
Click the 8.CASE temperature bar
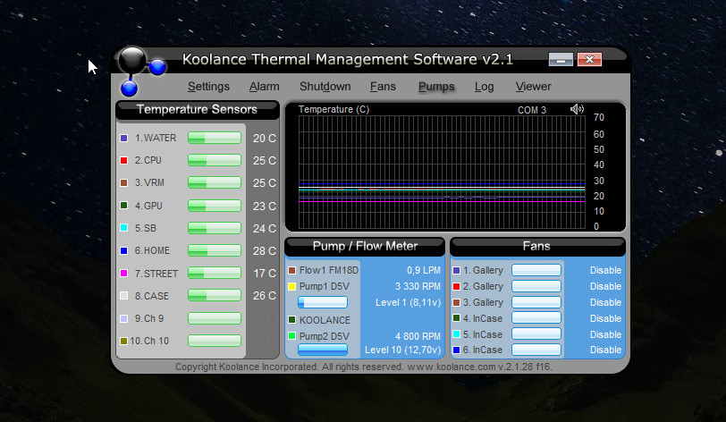215,295
